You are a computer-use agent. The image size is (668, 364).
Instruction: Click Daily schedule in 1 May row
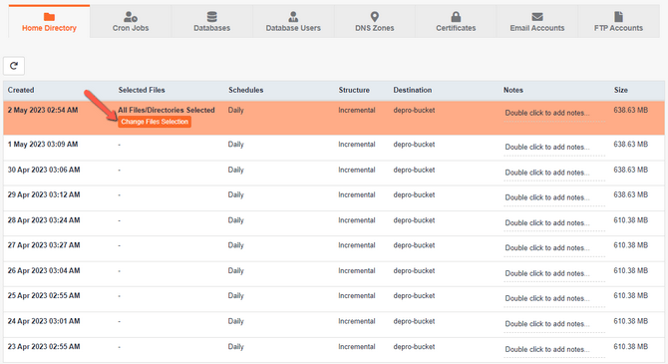(x=235, y=144)
